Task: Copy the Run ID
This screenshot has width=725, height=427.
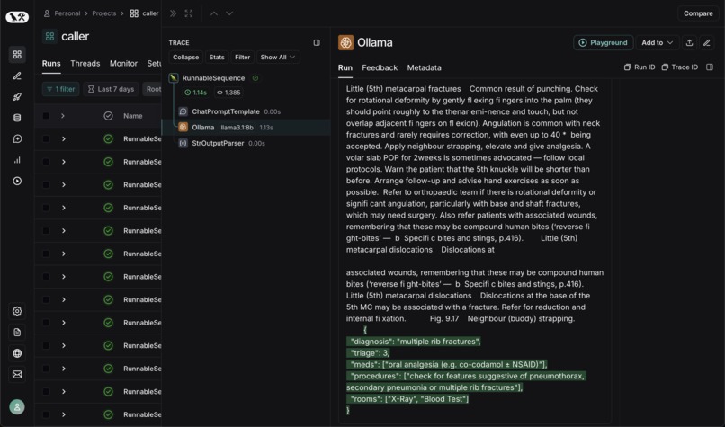Action: (640, 67)
